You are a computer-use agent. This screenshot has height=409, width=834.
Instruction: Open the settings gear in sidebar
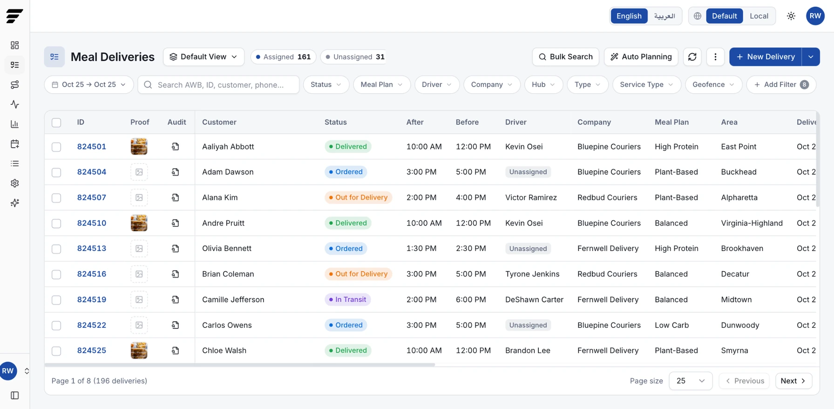pos(15,183)
